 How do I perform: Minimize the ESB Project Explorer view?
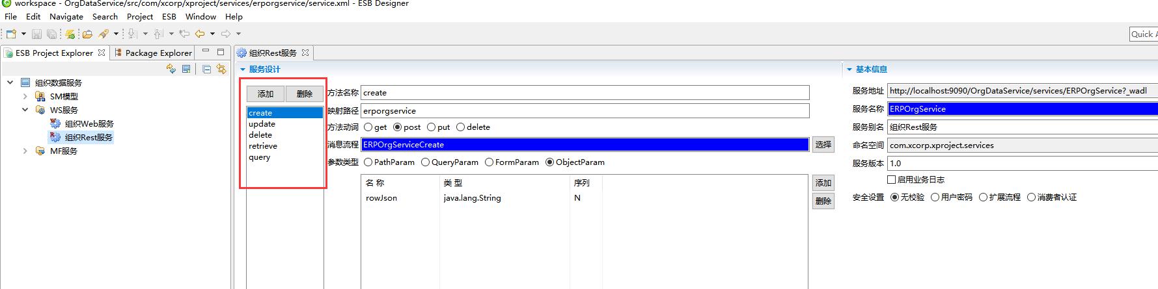coord(206,51)
